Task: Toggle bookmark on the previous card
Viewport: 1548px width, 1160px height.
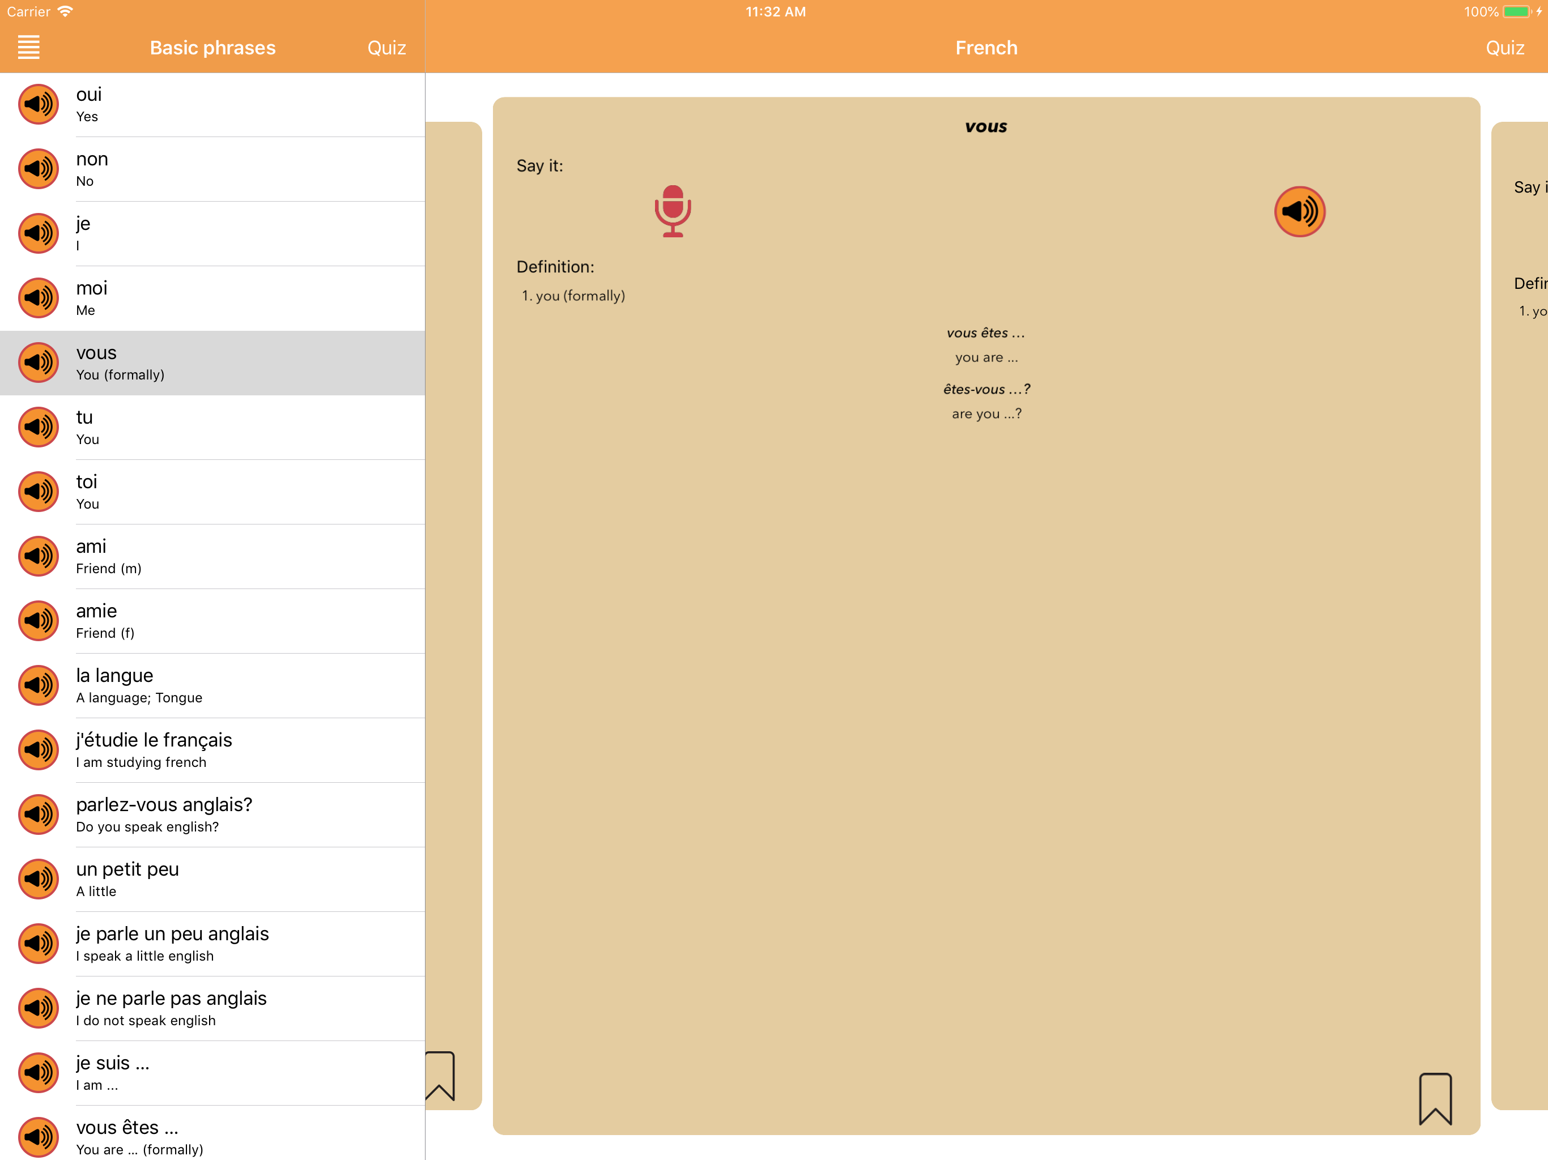Action: [x=440, y=1076]
